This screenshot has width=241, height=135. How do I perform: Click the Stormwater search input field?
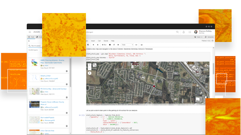[x=35, y=46]
